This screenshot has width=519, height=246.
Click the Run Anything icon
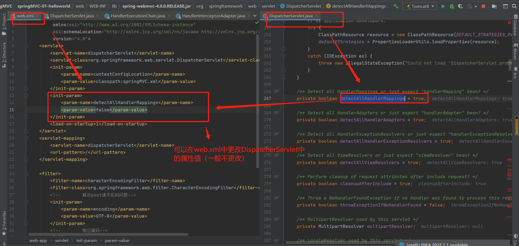[x=505, y=6]
